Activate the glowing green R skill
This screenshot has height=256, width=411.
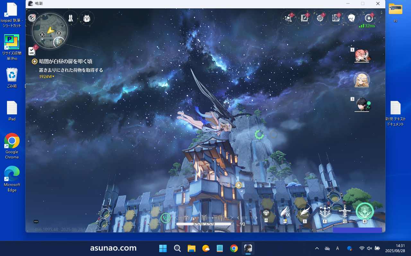tap(365, 212)
